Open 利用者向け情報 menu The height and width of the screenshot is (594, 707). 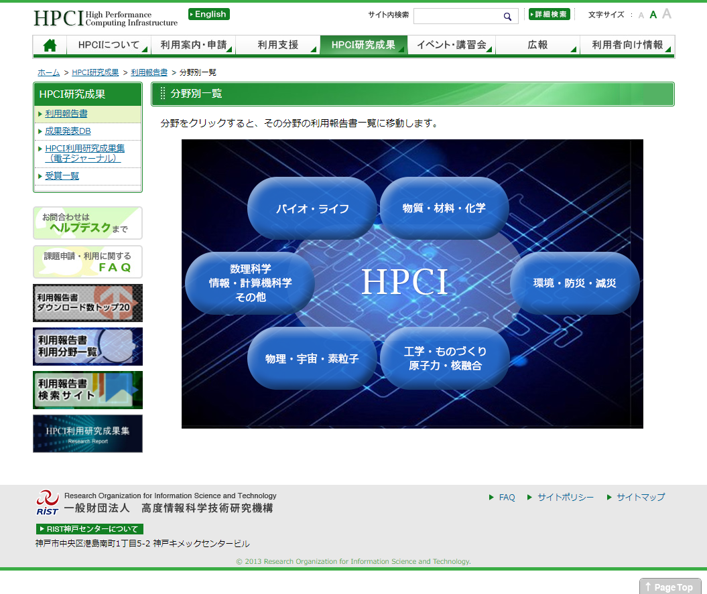click(627, 45)
